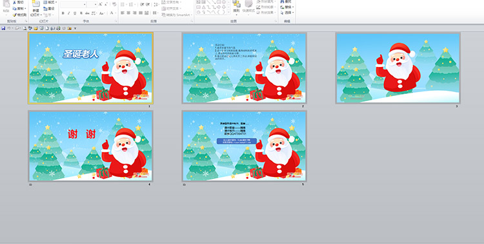Click the Undo arrow icon

[x=9, y=28]
